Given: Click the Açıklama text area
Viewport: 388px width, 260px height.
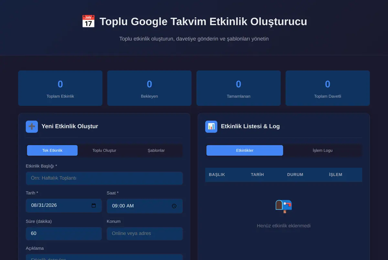Looking at the screenshot, I should (x=104, y=257).
